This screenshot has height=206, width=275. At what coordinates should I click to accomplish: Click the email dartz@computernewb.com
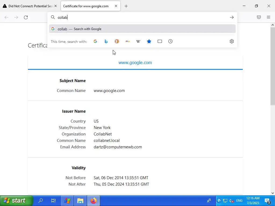118,147
